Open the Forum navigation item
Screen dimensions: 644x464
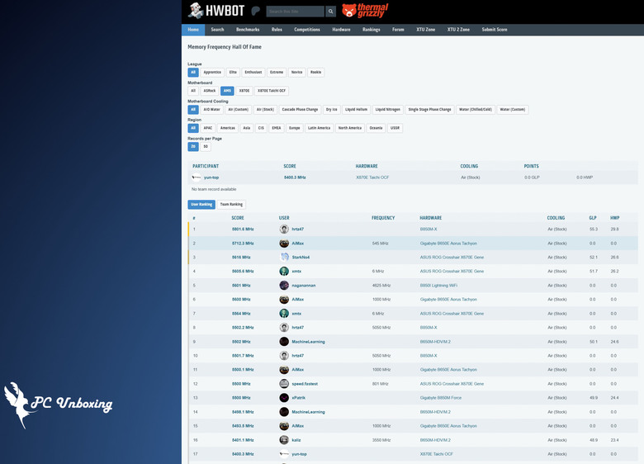398,30
